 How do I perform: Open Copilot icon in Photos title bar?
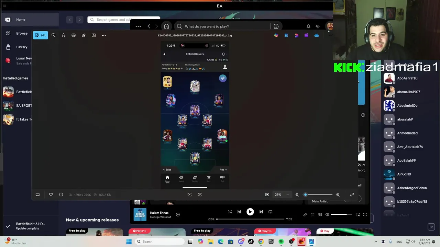[276, 35]
